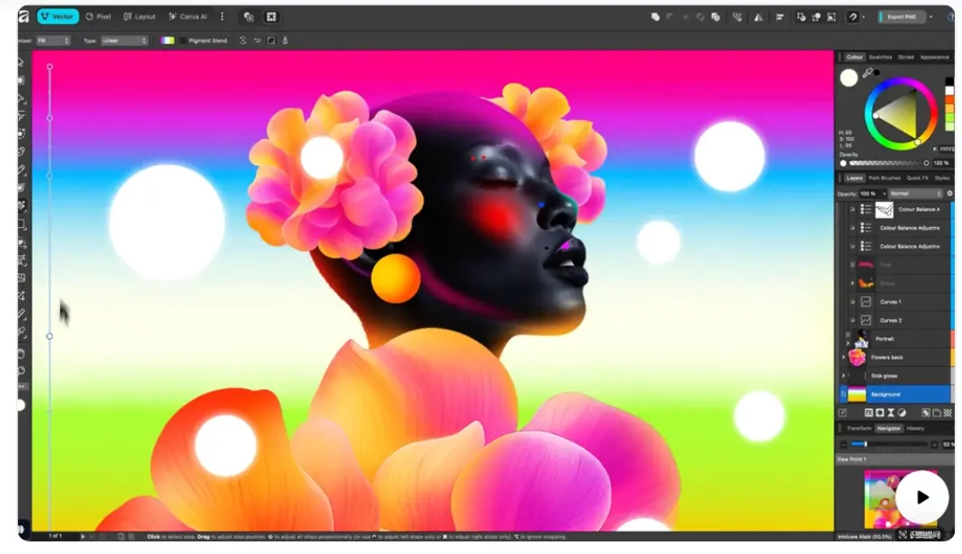Click the mask layer icon below layers
This screenshot has height=554, width=962.
(880, 413)
